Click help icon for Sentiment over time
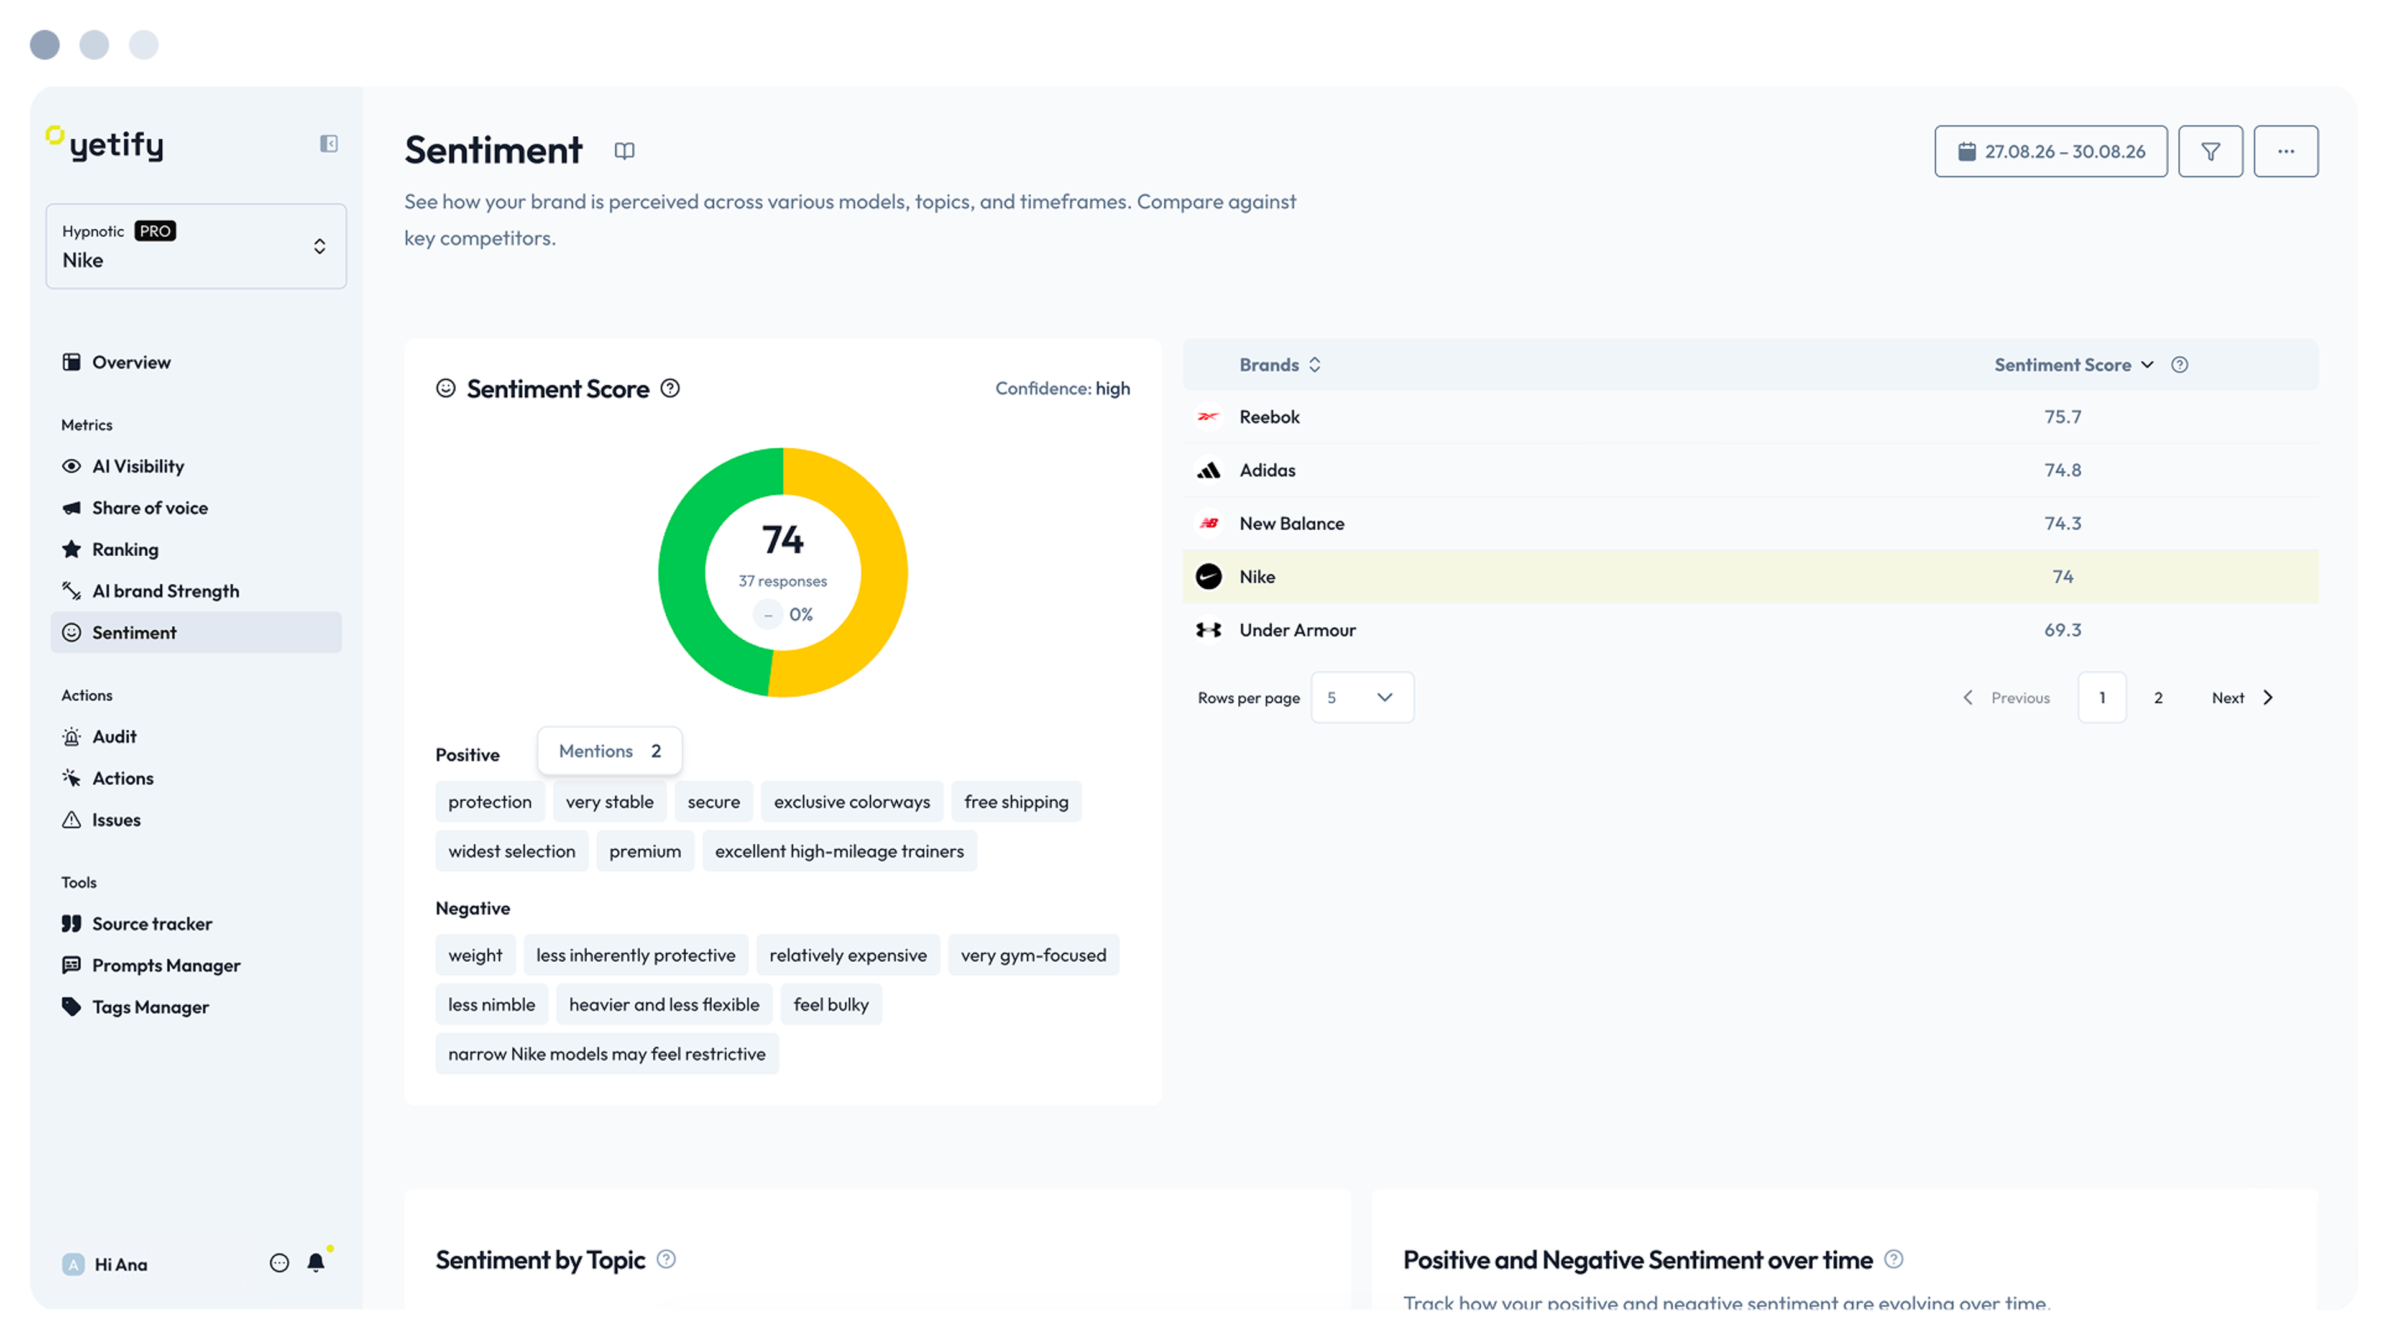This screenshot has height=1341, width=2387. [x=1893, y=1258]
